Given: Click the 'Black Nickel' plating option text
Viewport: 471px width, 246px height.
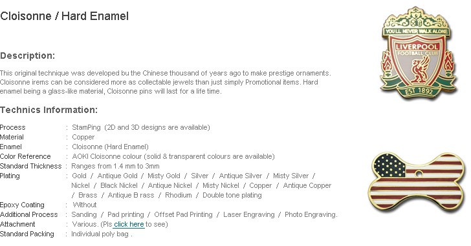Looking at the screenshot, I should coord(119,185).
